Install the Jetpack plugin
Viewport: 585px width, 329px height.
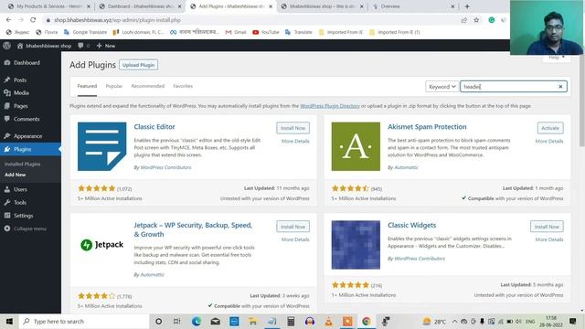(292, 227)
